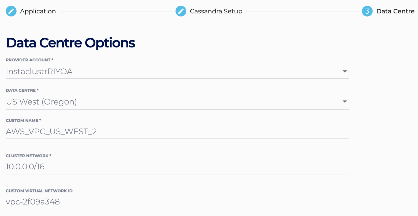
Task: Click the Custom Name input showing AWS_VPC_US_WEST_2
Action: [x=107, y=132]
